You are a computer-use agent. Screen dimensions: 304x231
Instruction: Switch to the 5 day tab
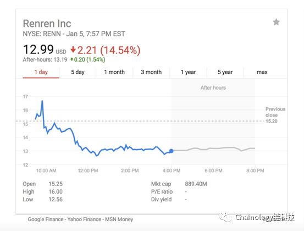[x=78, y=72]
